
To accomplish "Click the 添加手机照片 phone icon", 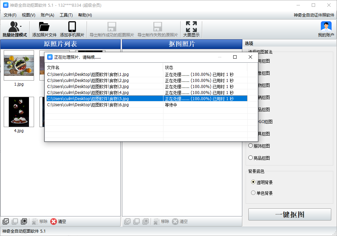I will tap(72, 27).
